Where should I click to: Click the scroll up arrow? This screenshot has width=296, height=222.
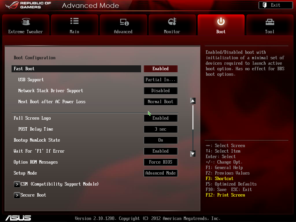click(193, 101)
